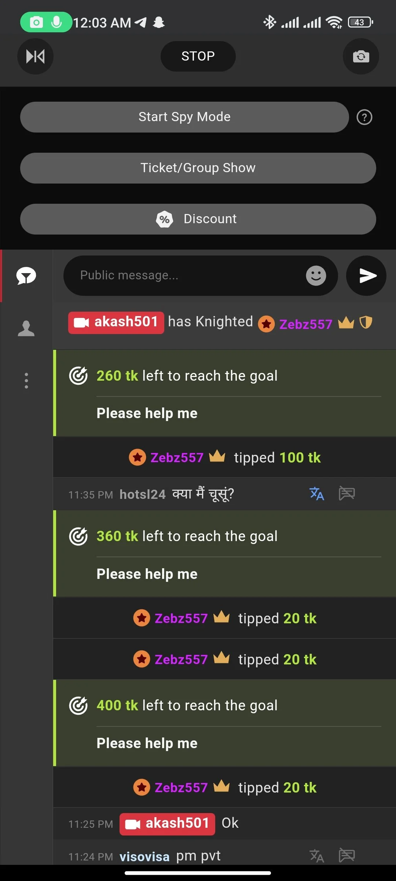The height and width of the screenshot is (881, 396).
Task: Tap the switch camera icon
Action: (361, 57)
